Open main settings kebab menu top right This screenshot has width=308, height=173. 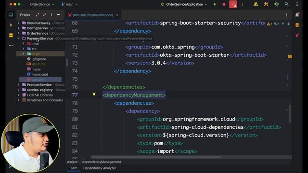[297, 4]
